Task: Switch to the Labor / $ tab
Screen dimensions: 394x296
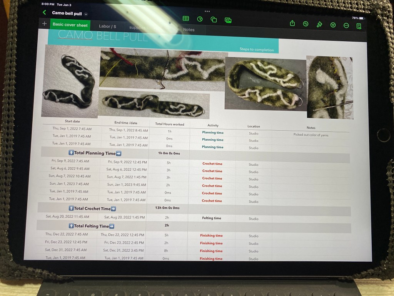Action: [x=107, y=26]
